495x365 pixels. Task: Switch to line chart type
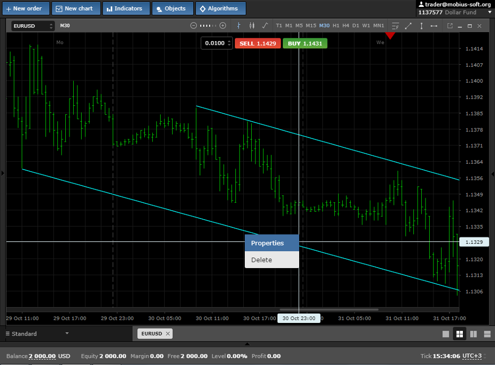tap(265, 26)
